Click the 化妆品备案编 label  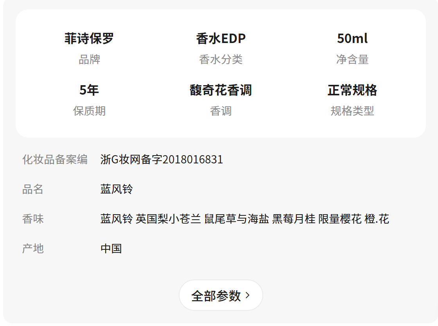tap(55, 159)
